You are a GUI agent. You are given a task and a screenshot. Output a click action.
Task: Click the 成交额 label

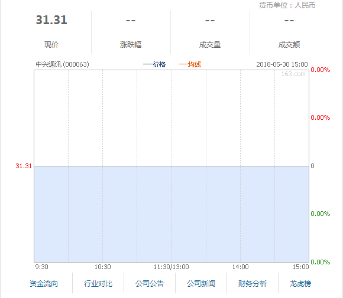point(289,44)
